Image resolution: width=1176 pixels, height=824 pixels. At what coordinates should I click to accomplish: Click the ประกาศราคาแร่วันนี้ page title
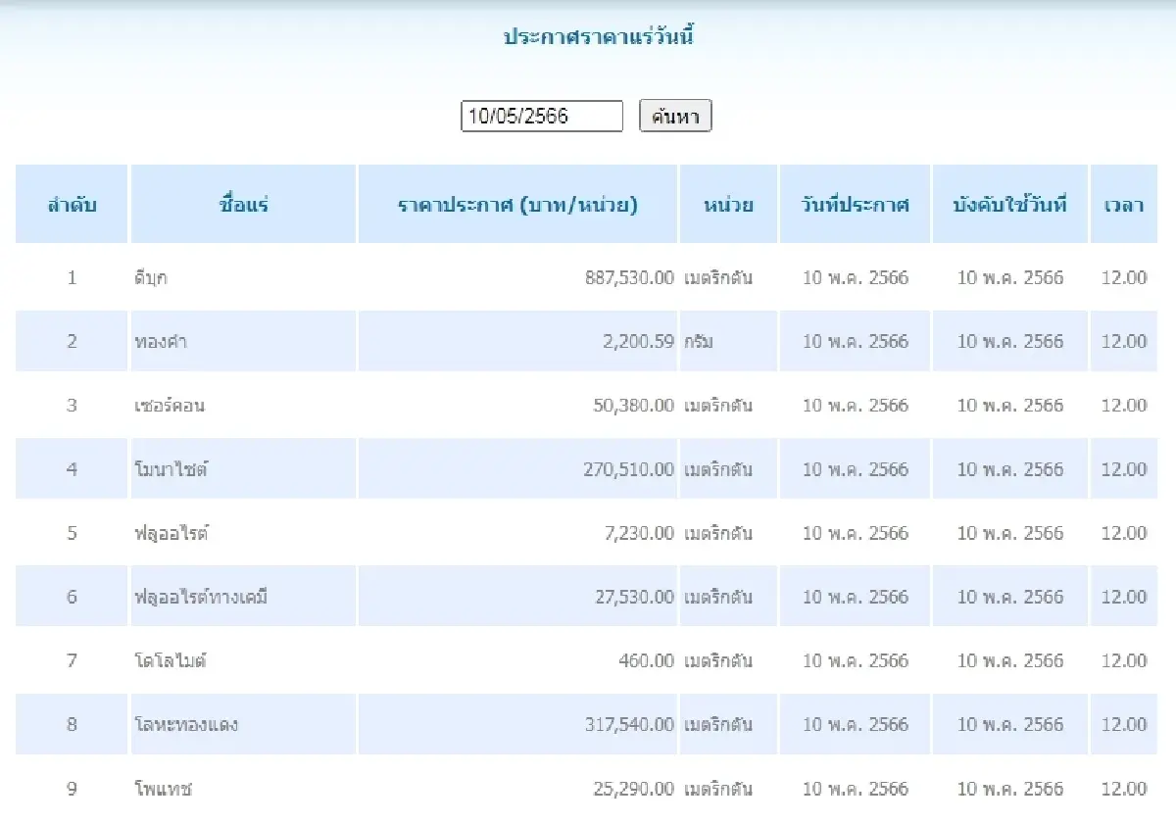pyautogui.click(x=599, y=37)
